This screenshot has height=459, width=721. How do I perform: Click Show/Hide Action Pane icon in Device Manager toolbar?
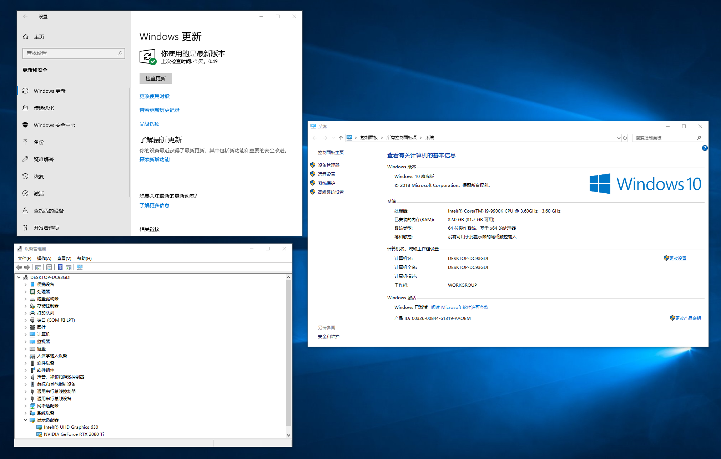[x=69, y=267]
